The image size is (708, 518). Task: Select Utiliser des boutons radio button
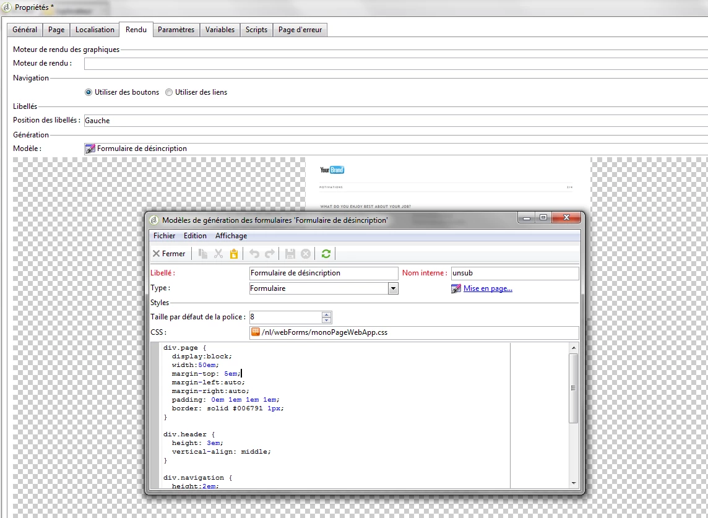pos(88,92)
